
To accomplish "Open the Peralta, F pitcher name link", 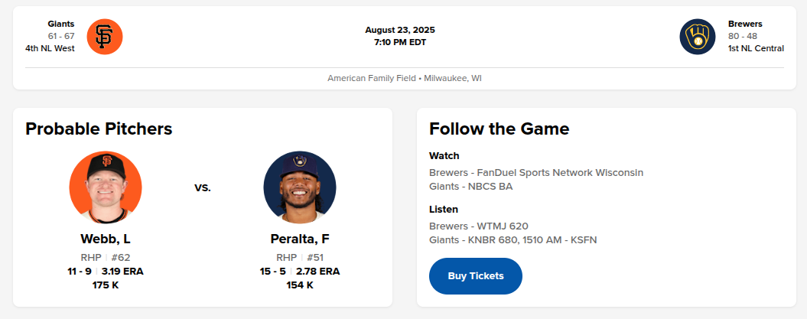I will point(300,239).
